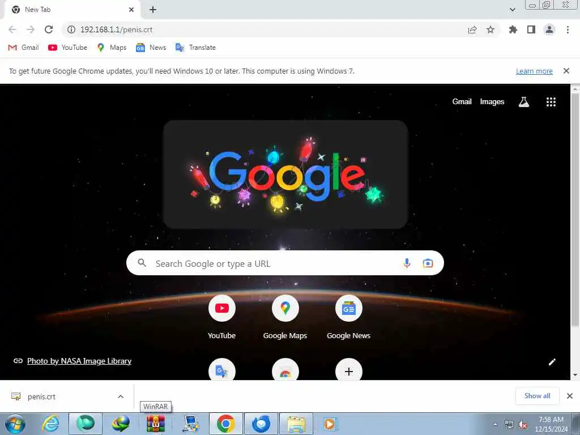Open downloaded penis.crt file
Screen dimensions: 580x435
[41, 396]
